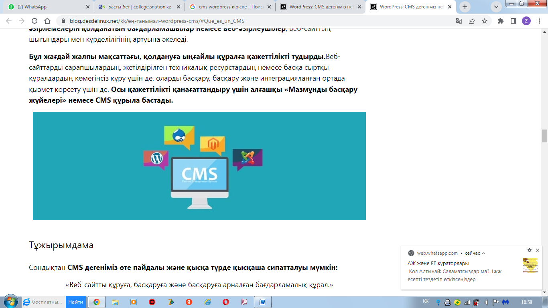Click the sentence starting "Сондықтан CMS дегеніміз"
548x308 pixels.
(x=183, y=267)
